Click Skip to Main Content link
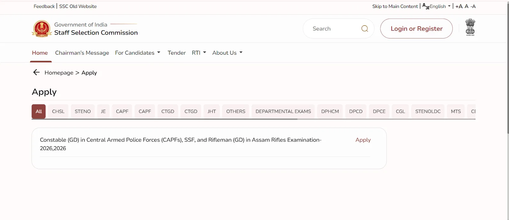This screenshot has width=509, height=220. [x=395, y=6]
